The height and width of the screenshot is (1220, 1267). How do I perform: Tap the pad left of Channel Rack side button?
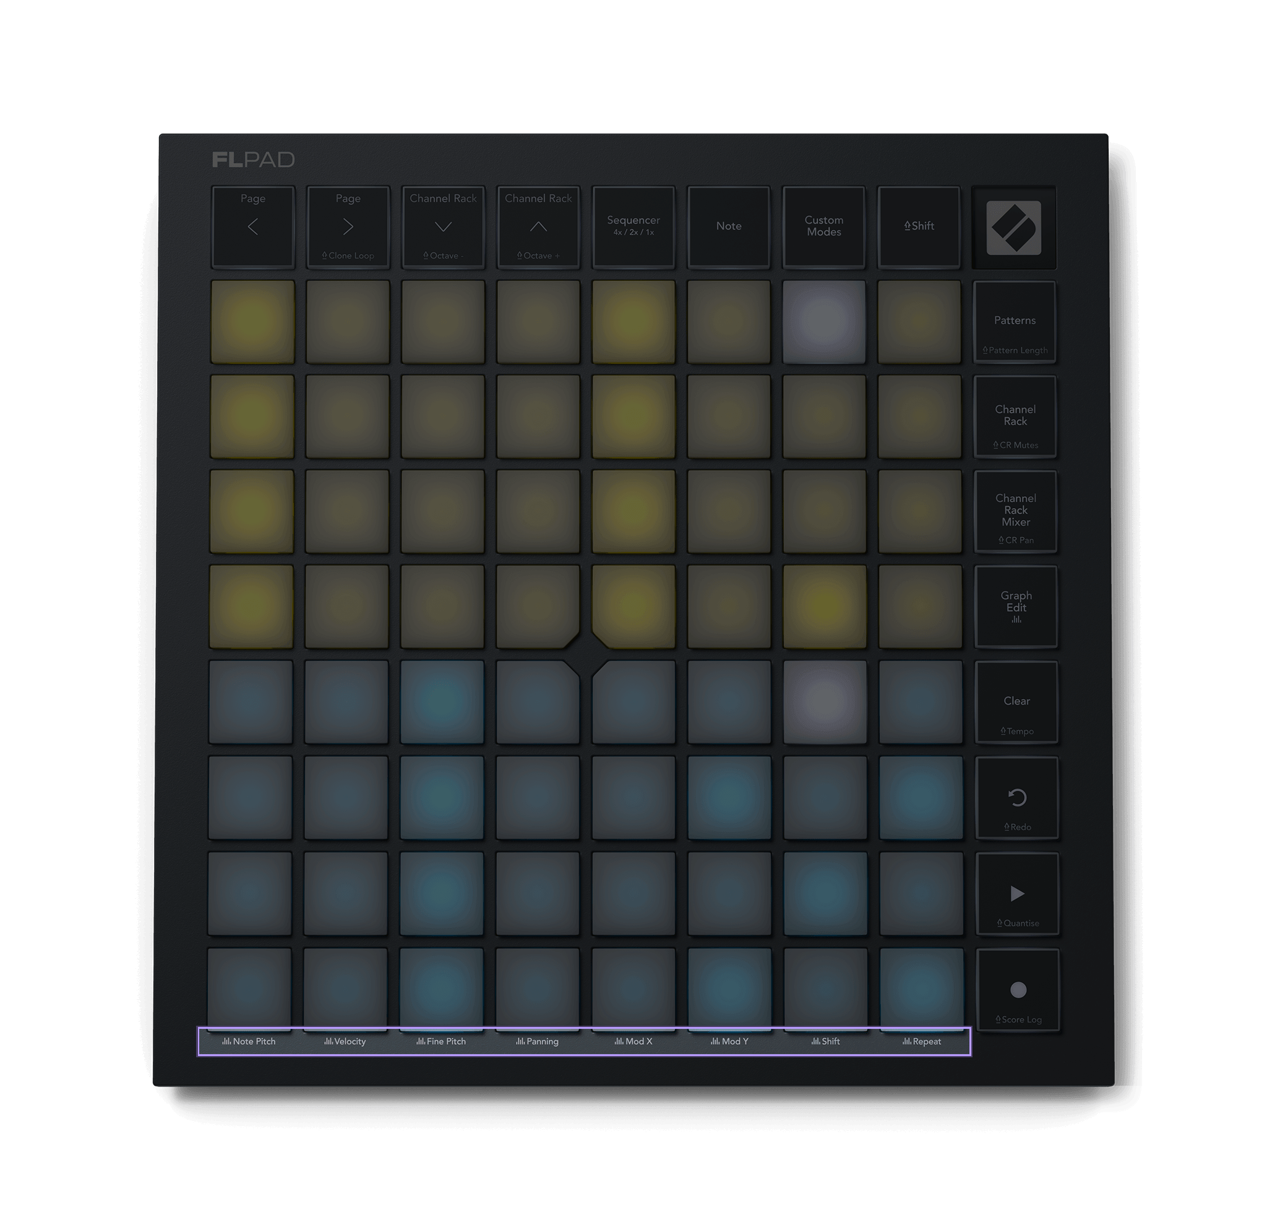919,416
